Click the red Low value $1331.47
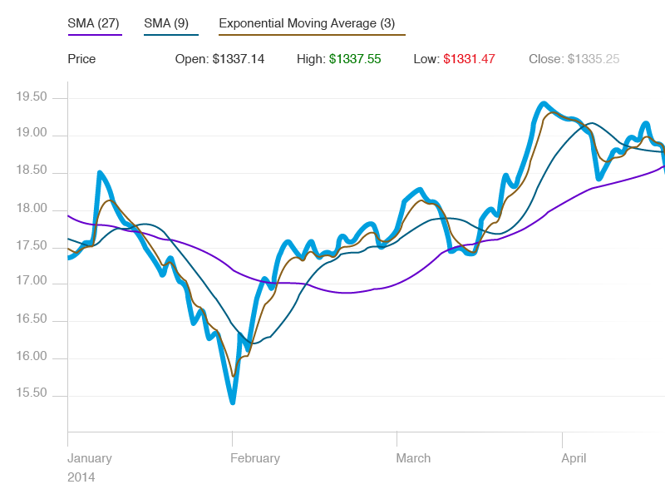Screen dimensions: 665x499 click(469, 59)
